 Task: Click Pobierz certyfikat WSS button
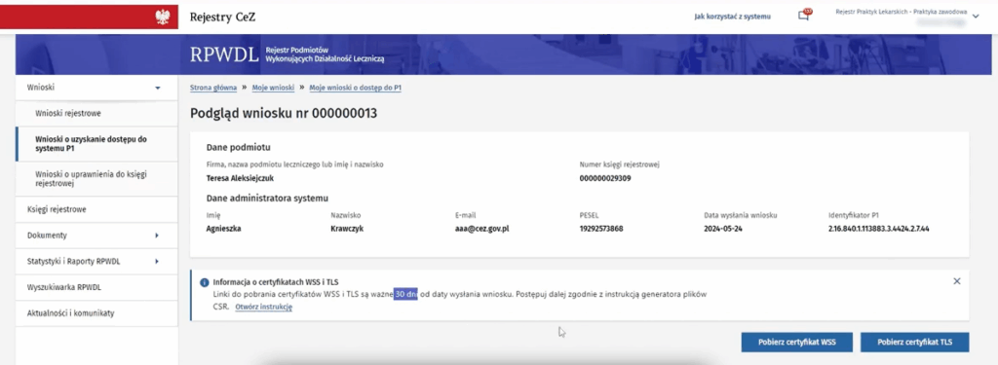click(x=796, y=342)
